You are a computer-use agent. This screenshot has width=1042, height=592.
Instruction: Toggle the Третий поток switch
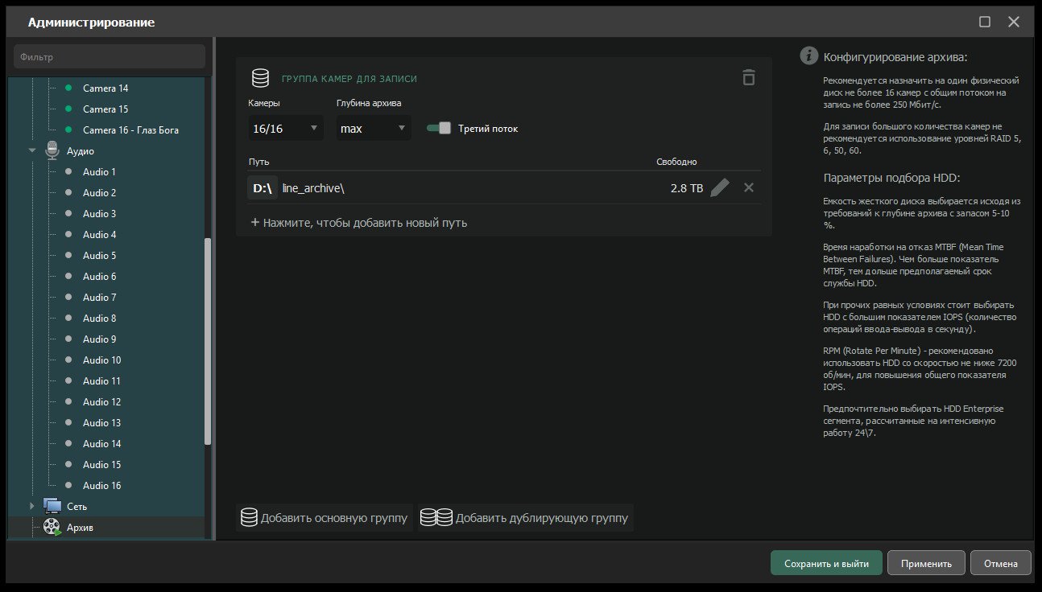(439, 128)
